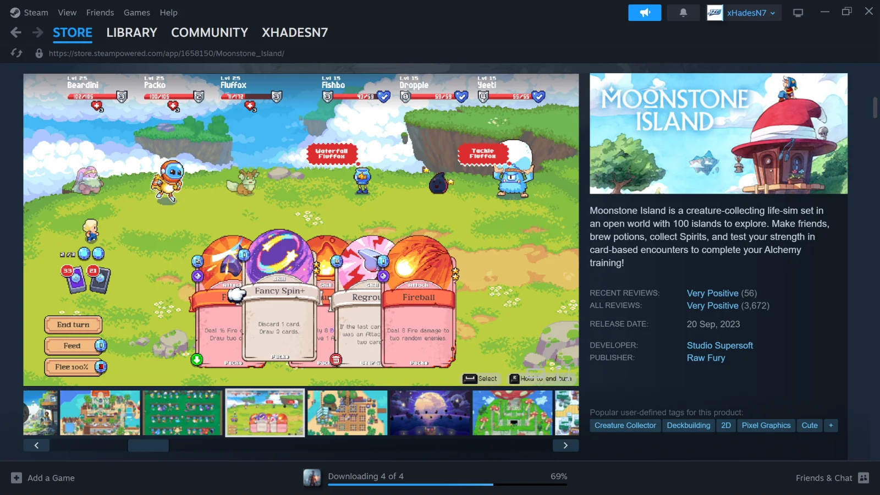Click the downloading game icon
The image size is (880, 495).
point(312,478)
